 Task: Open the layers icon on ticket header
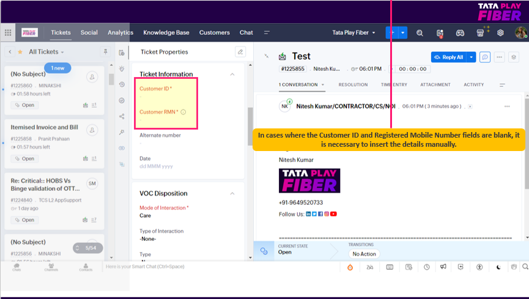pos(514,57)
